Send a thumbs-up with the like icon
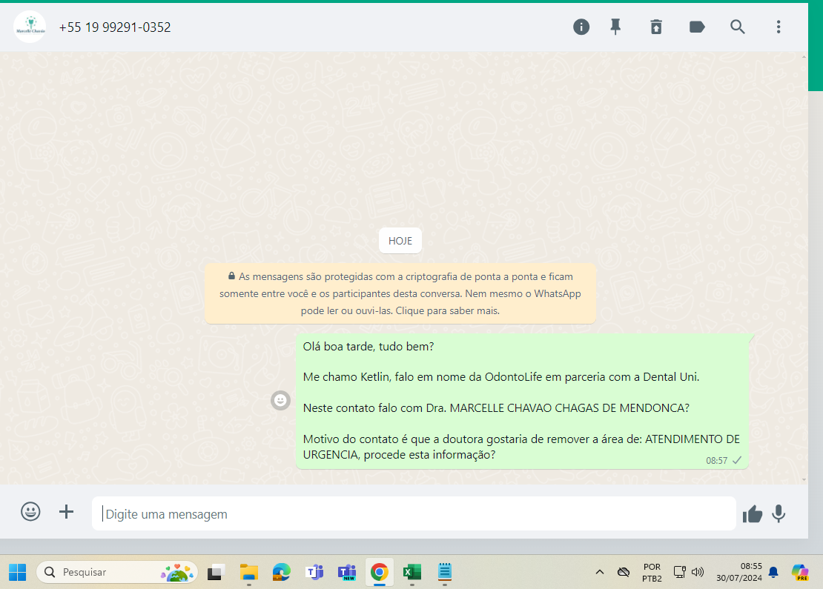This screenshot has width=823, height=589. 752,514
